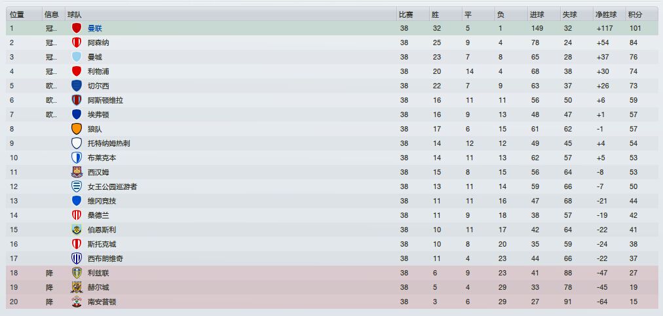The image size is (663, 316).
Task: Click the 女王公园巡游者 club badge
Action: 77,186
